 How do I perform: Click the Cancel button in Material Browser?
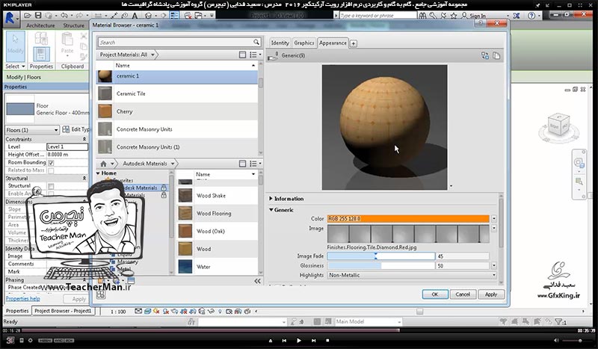pos(463,294)
